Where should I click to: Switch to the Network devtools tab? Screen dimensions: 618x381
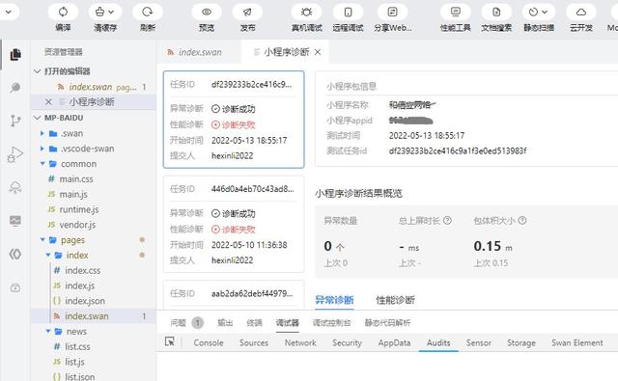pyautogui.click(x=300, y=342)
